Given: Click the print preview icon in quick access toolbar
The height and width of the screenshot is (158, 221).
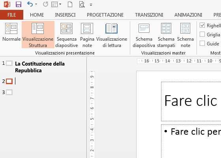Looking at the screenshot, I should (x=82, y=5).
